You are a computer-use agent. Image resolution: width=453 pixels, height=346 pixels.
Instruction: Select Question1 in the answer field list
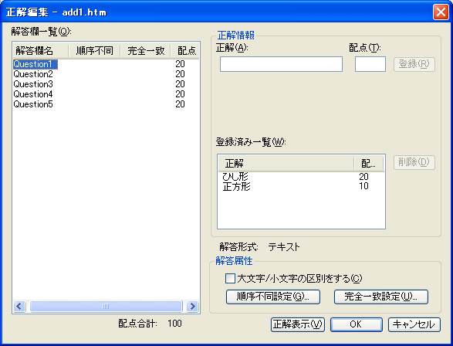[x=35, y=64]
